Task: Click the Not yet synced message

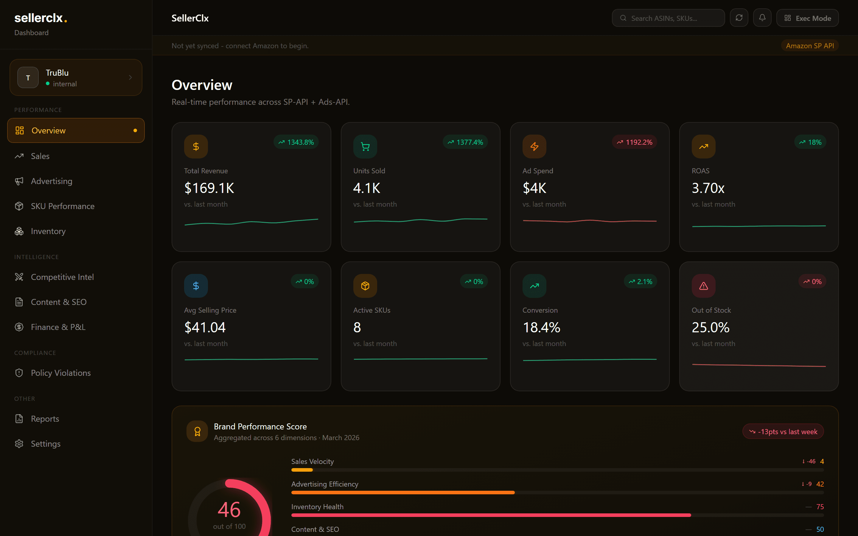Action: pos(240,46)
